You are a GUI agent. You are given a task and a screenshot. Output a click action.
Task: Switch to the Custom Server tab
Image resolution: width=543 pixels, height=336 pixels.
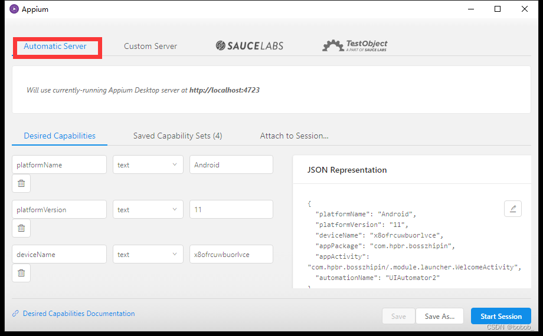(x=151, y=47)
